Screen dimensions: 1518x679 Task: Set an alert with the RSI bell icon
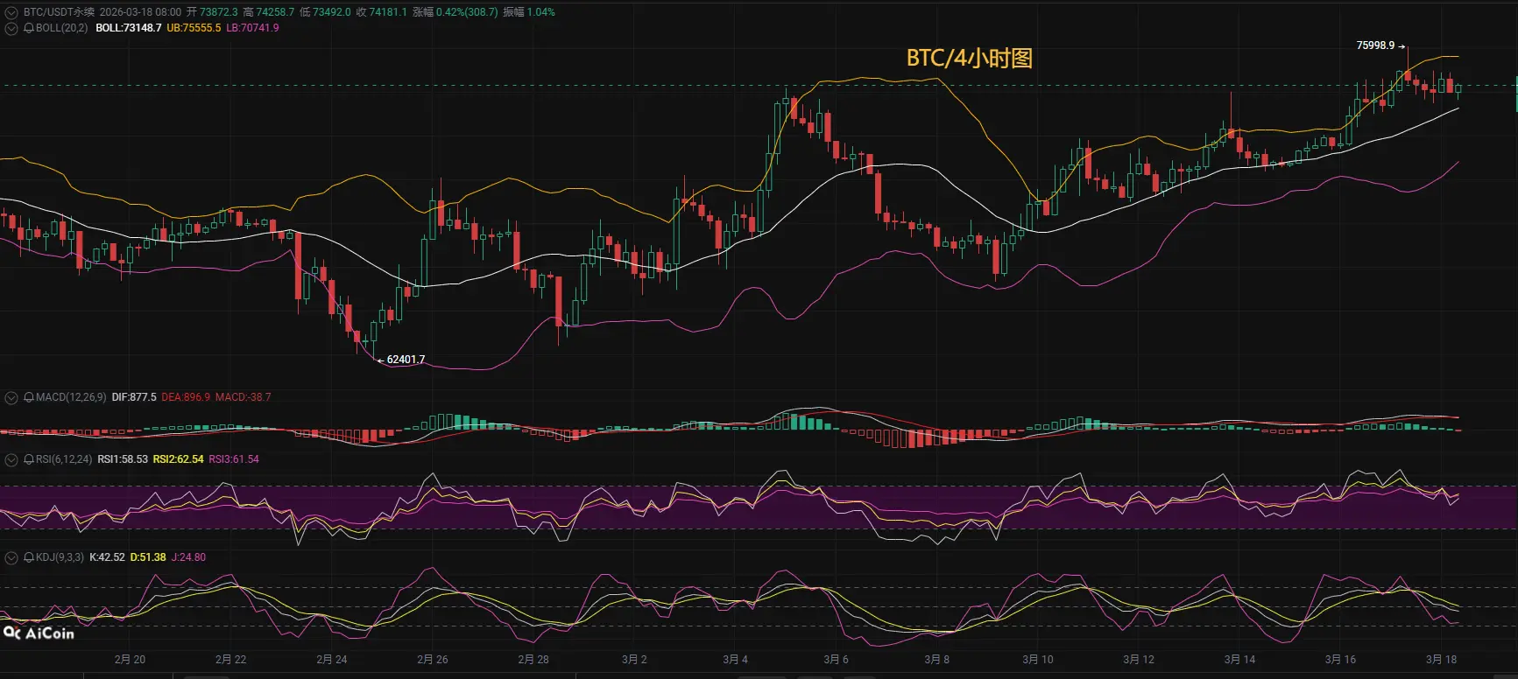pyautogui.click(x=29, y=459)
